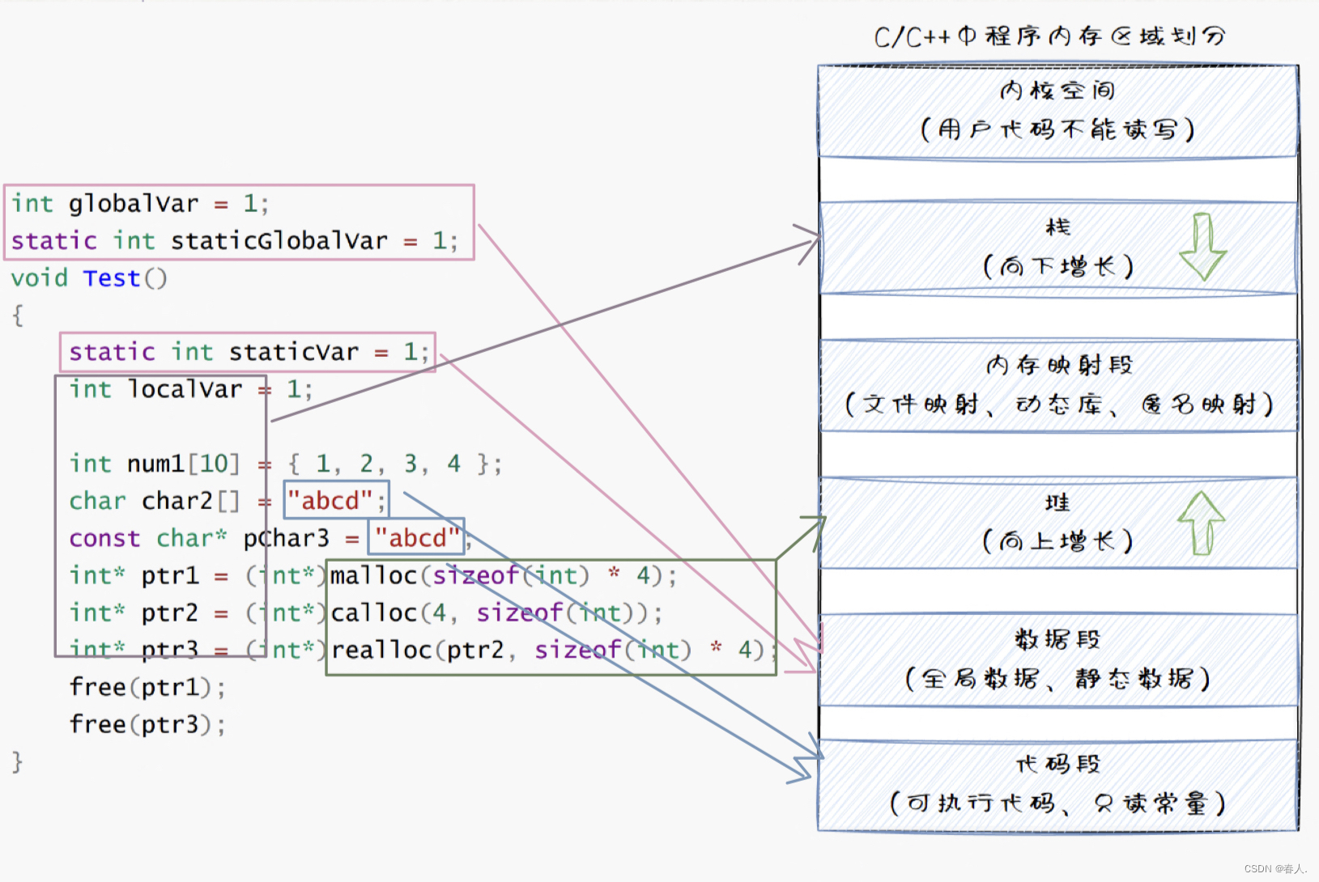The width and height of the screenshot is (1319, 882).
Task: Click the text "(向下增长)"
Action: tap(1057, 266)
